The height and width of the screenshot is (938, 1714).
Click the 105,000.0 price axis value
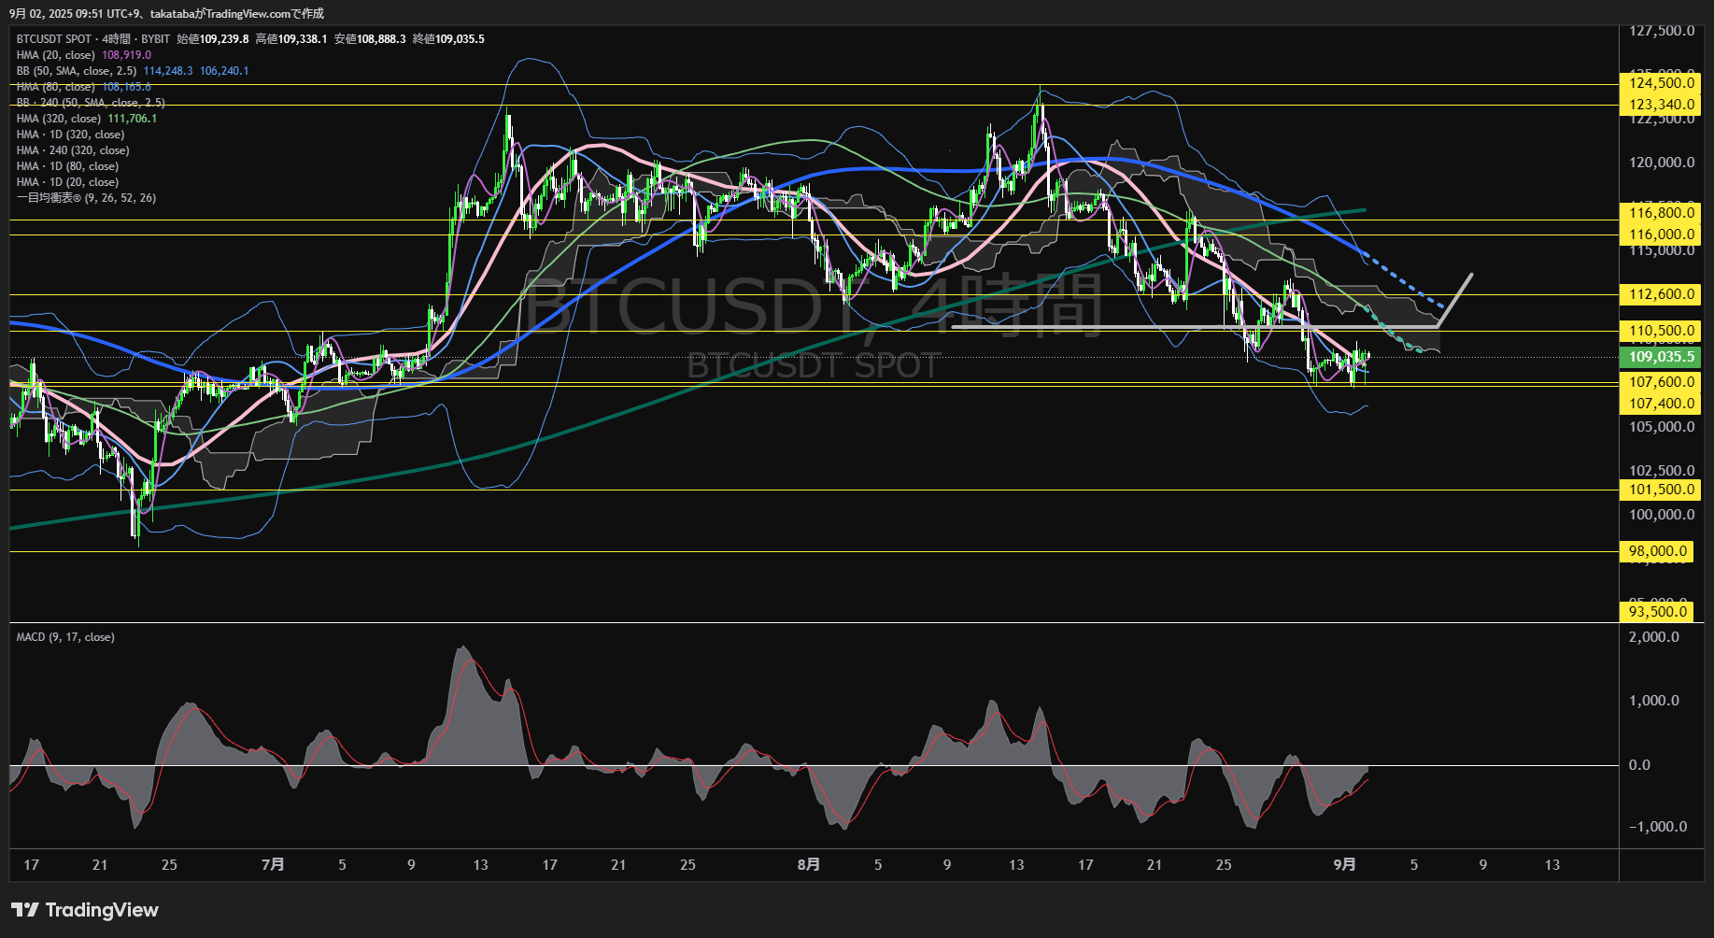click(1661, 427)
